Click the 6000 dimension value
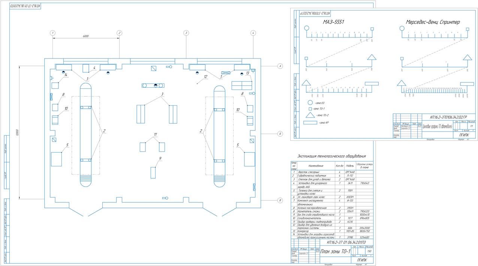The height and width of the screenshot is (266, 478). (86, 36)
